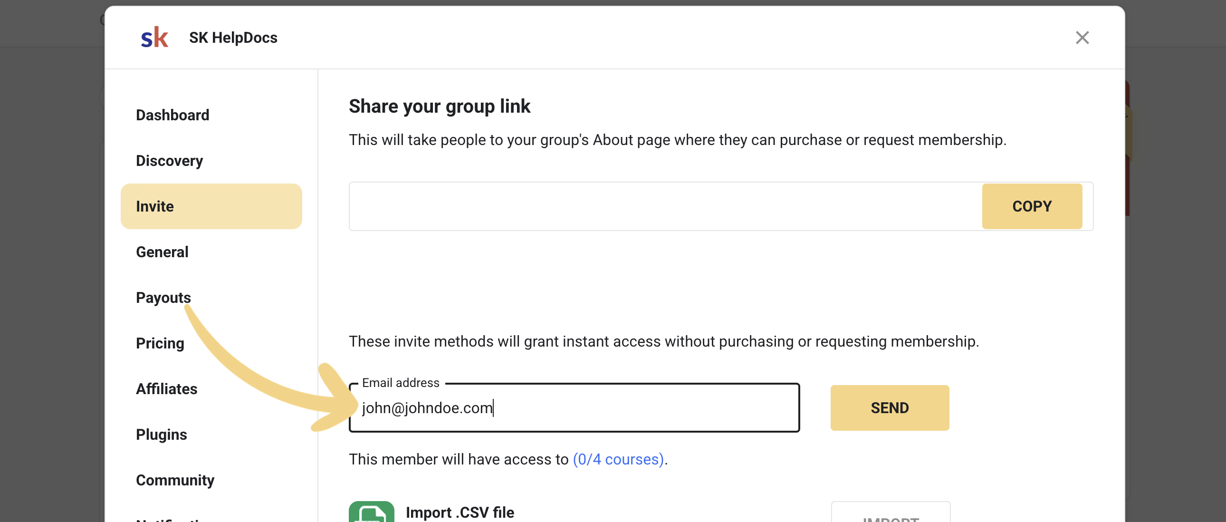Click the SK HelpDocs title
1226x522 pixels.
coord(233,38)
